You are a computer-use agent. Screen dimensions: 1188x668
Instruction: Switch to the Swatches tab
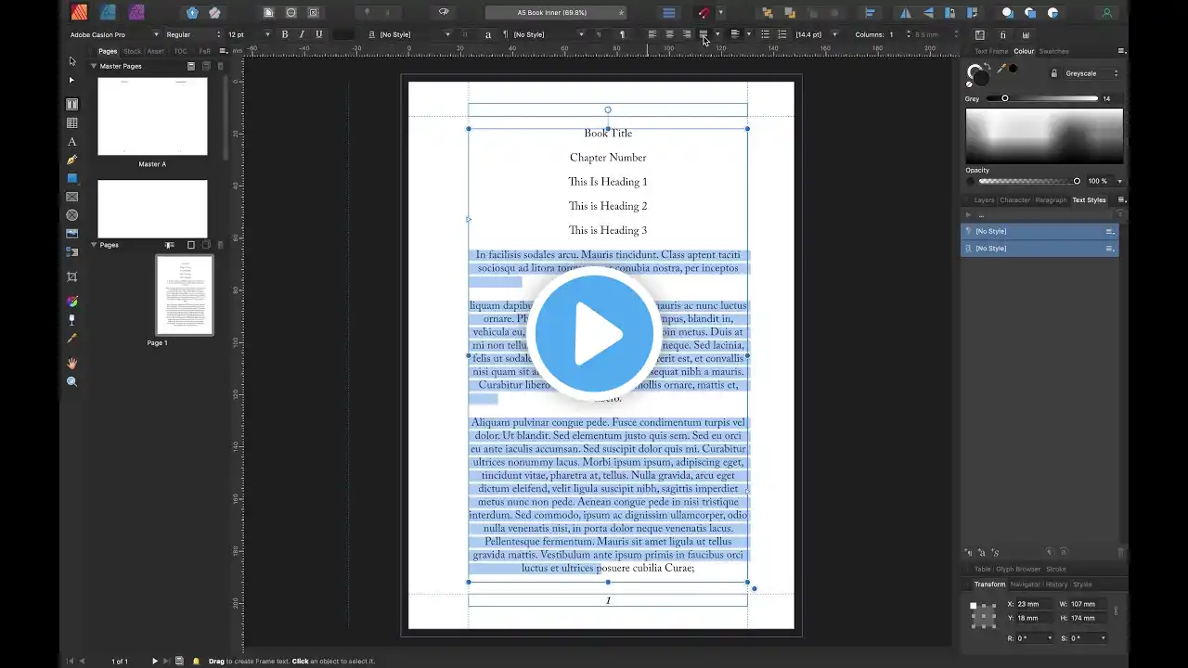[x=1053, y=51]
